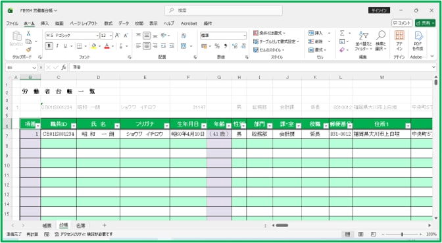The height and width of the screenshot is (243, 442).
Task: Click the AutoSum sigma icon
Action: (x=342, y=33)
